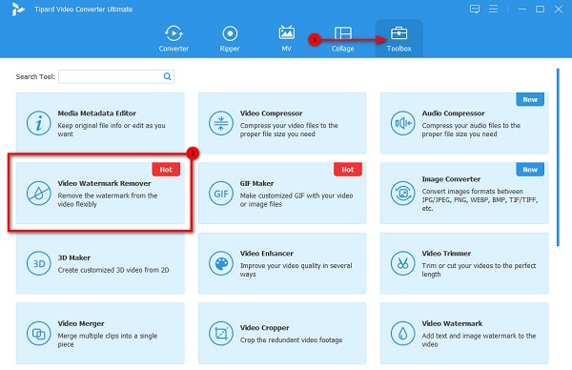Open the MV tab
This screenshot has height=370, width=572.
pyautogui.click(x=286, y=39)
